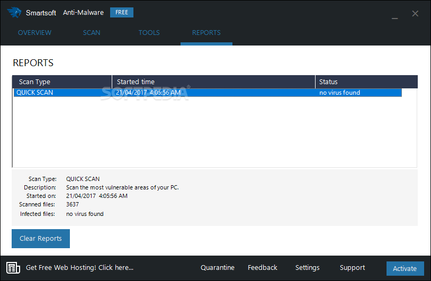The image size is (431, 281).
Task: Clear all reports with Clear Reports button
Action: (41, 239)
